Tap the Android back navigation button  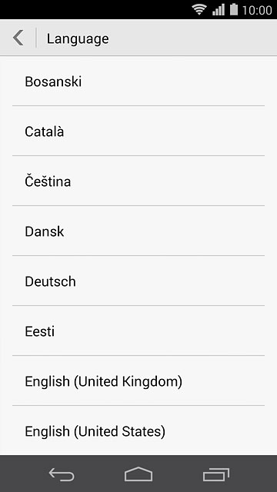coord(62,474)
